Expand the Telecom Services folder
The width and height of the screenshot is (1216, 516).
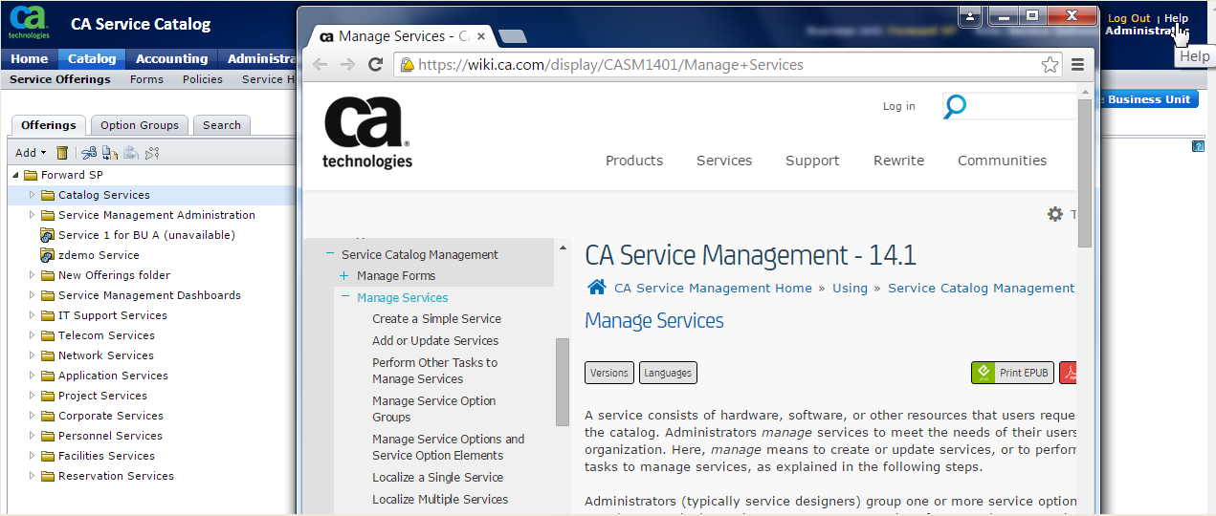coord(32,335)
